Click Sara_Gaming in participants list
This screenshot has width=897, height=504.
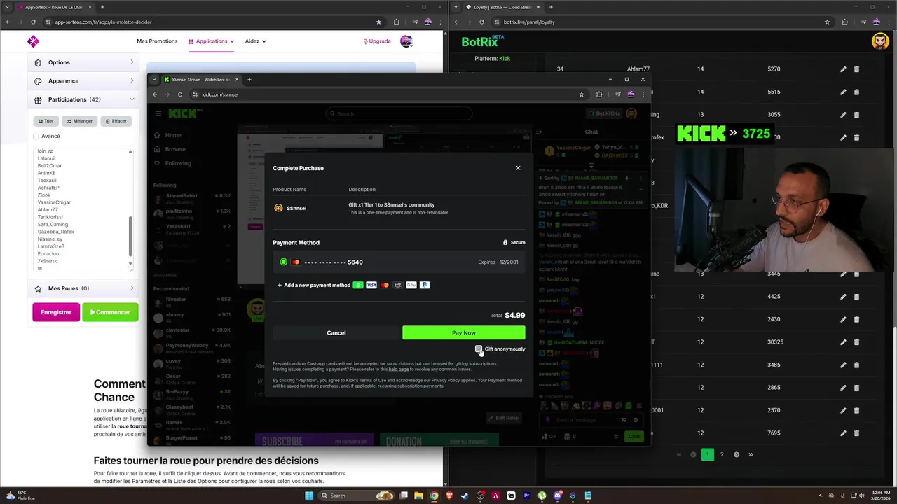tap(53, 225)
